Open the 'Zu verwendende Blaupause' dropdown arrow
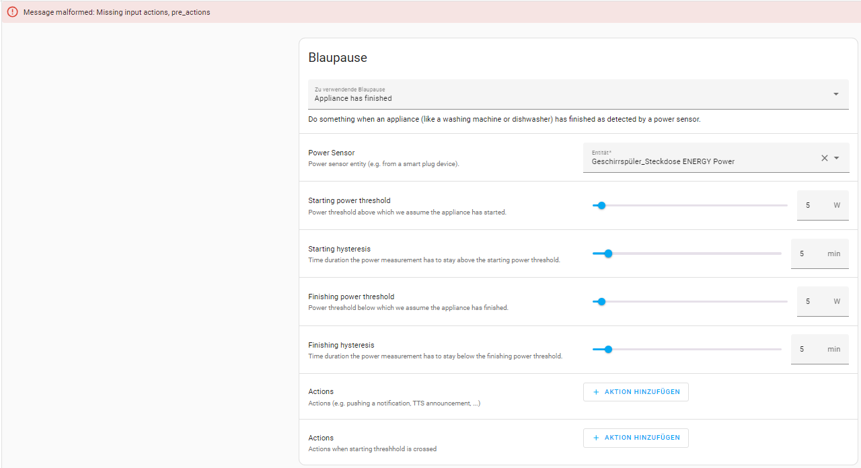861x468 pixels. tap(836, 94)
